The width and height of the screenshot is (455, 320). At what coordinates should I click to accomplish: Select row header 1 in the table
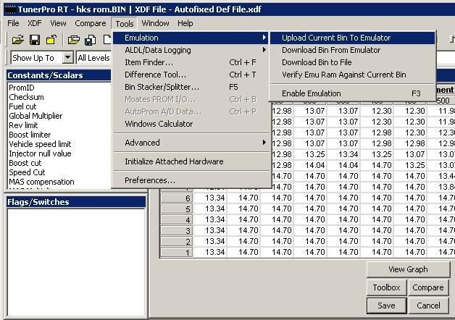[x=177, y=252]
